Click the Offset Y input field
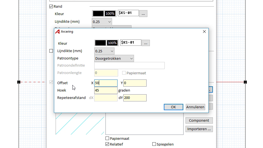This screenshot has height=148, width=263. tap(135, 83)
